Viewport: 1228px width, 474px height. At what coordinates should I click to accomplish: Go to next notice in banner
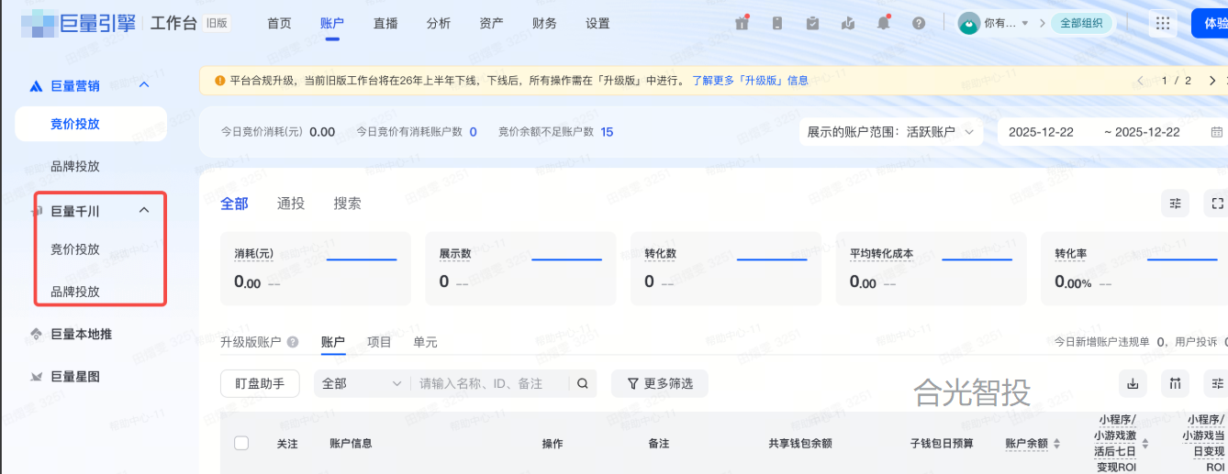coord(1212,81)
